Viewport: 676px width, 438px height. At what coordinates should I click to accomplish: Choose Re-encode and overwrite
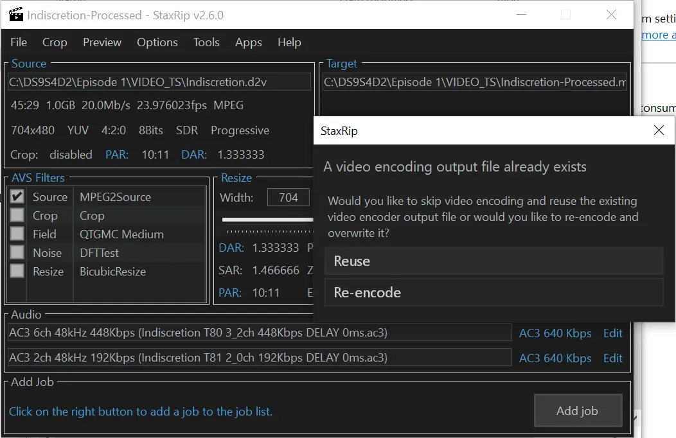pyautogui.click(x=494, y=292)
